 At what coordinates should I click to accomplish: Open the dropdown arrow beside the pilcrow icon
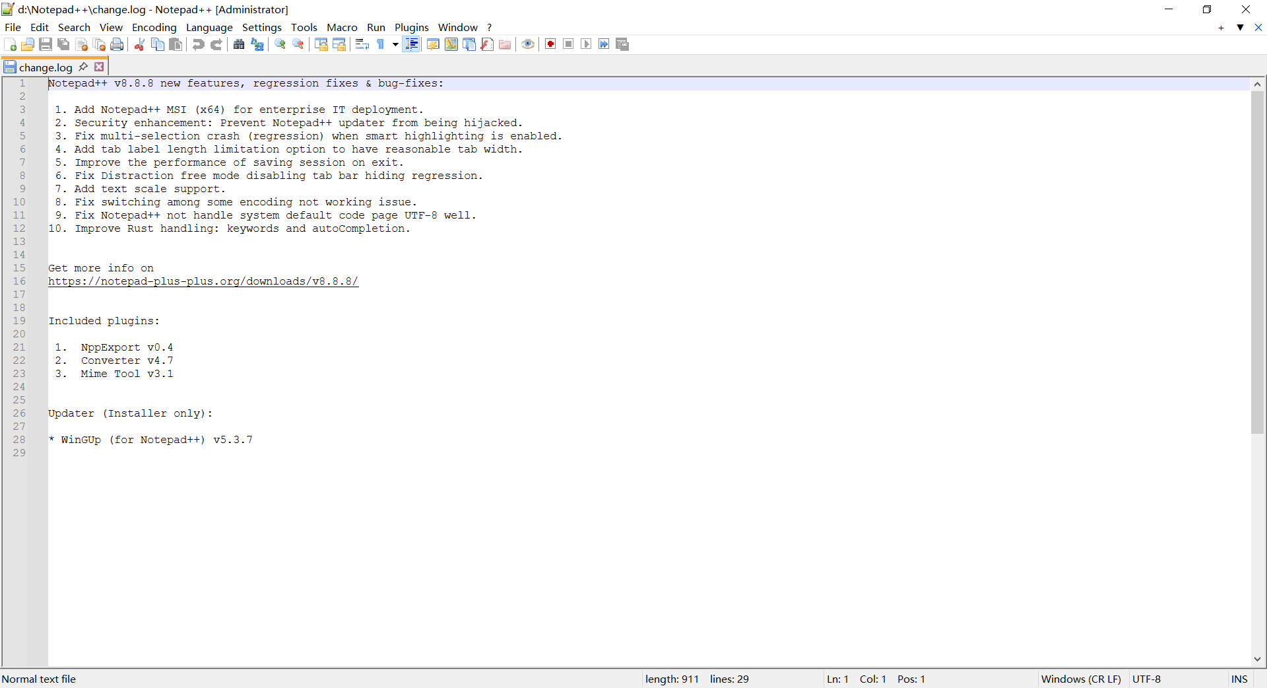pos(395,44)
